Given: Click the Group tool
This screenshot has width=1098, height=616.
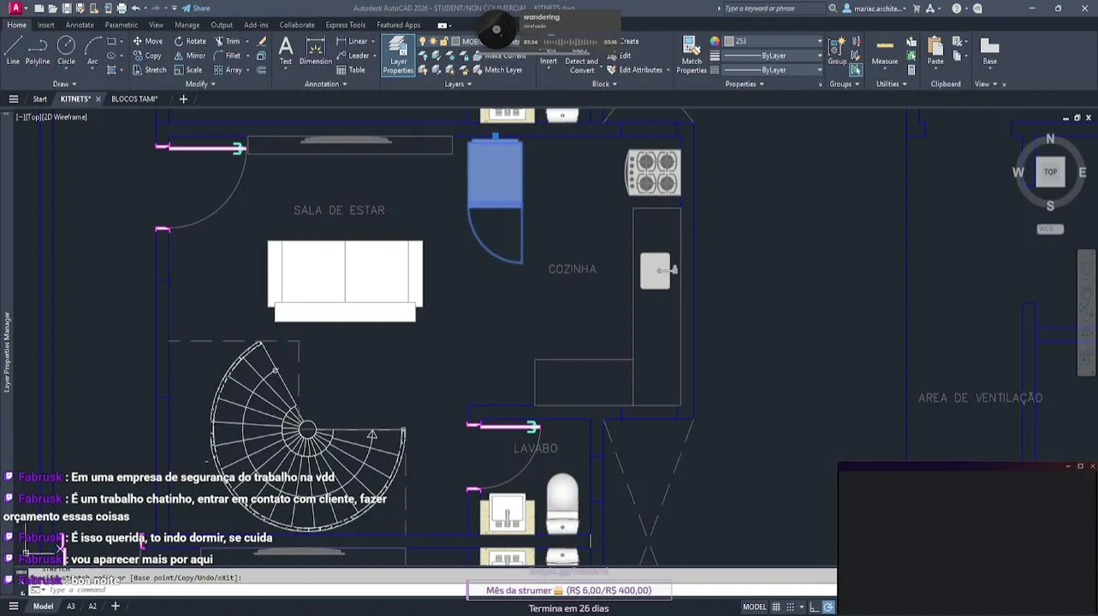Looking at the screenshot, I should (x=837, y=50).
